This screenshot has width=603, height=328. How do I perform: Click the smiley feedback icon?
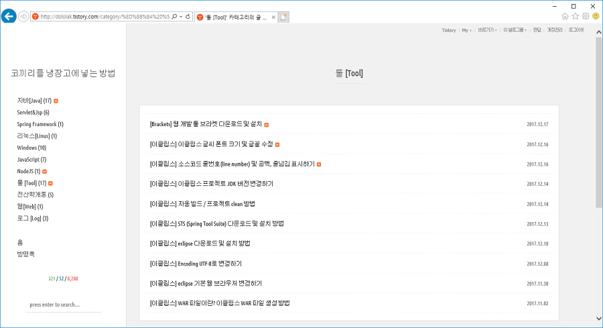click(x=596, y=16)
